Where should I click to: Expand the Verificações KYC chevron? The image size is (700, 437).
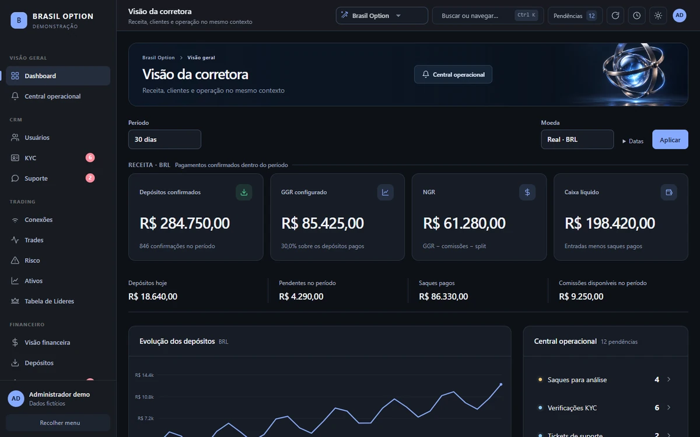point(668,407)
